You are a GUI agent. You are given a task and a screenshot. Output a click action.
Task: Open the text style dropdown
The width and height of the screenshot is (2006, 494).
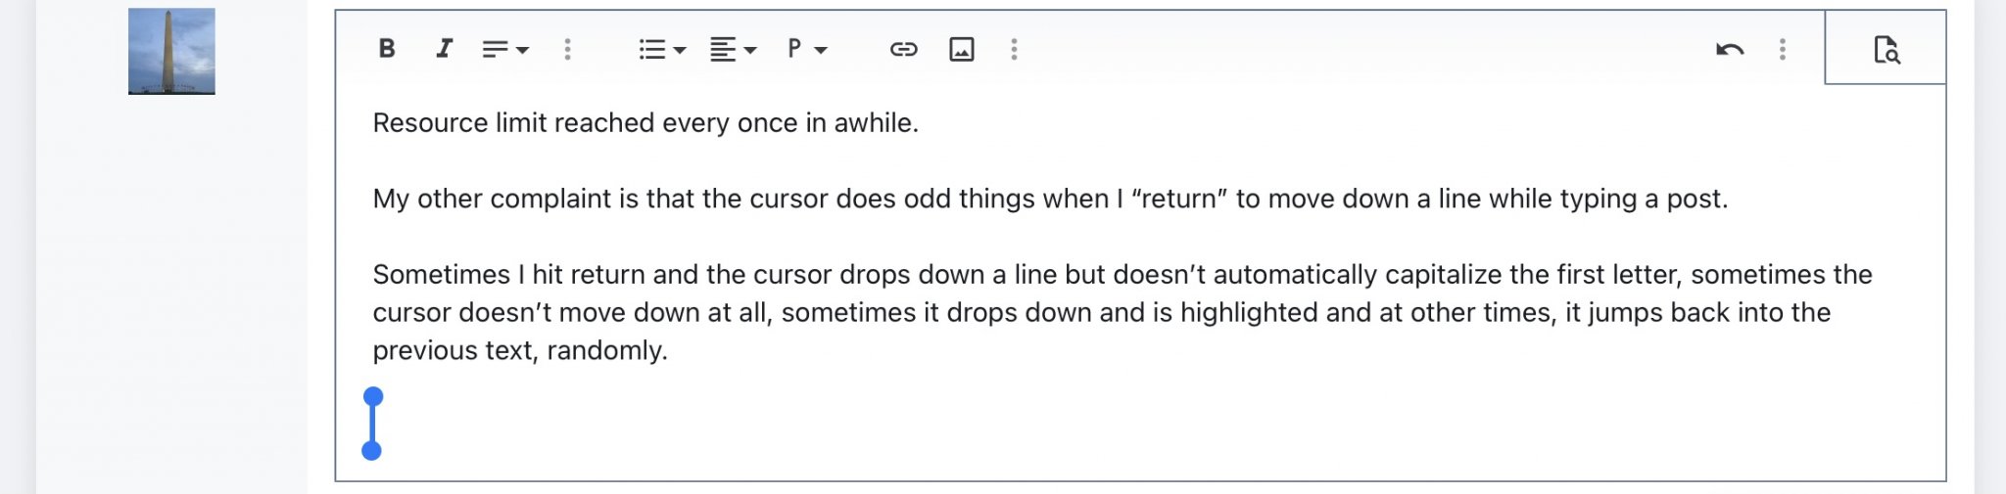tap(505, 49)
